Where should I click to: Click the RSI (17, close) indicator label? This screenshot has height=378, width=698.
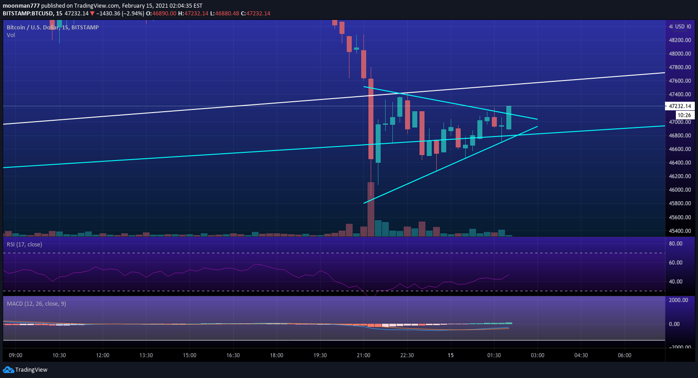click(24, 244)
